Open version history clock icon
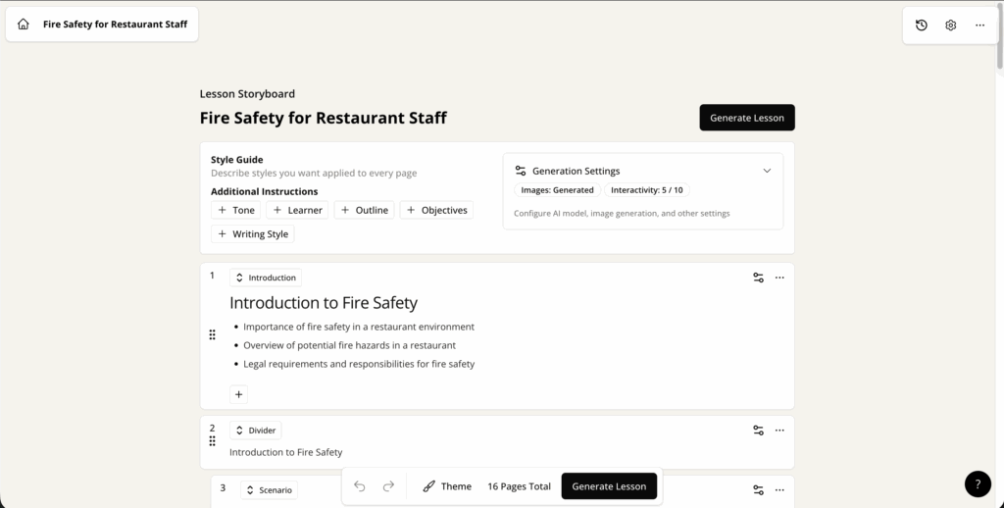 point(922,25)
